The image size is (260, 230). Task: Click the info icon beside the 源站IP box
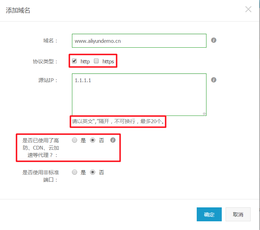(214, 80)
